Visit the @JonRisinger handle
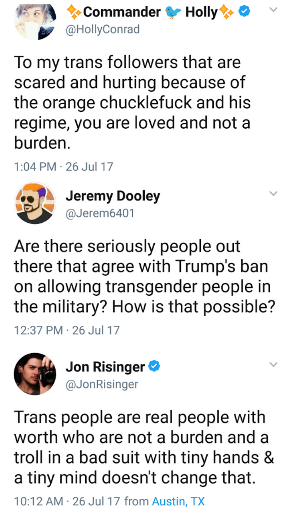 click(102, 384)
